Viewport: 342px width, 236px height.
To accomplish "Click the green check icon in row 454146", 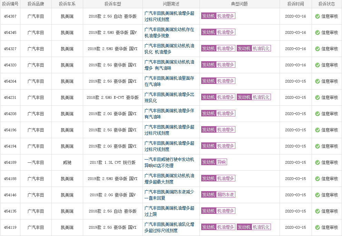I will 317,195.
